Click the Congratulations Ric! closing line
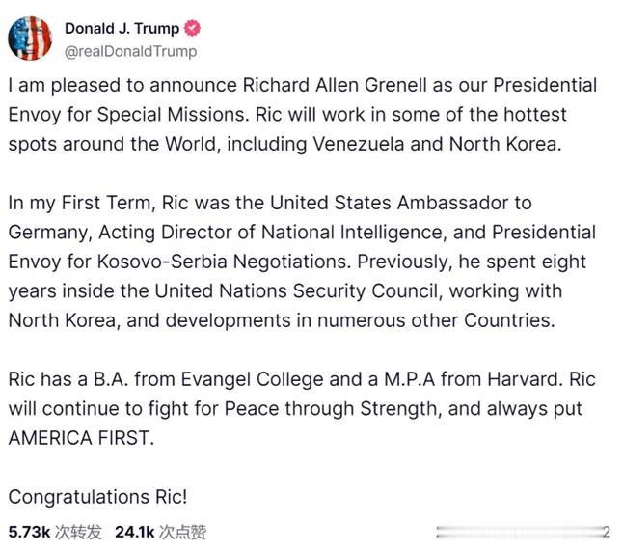The height and width of the screenshot is (552, 623). coord(97,497)
